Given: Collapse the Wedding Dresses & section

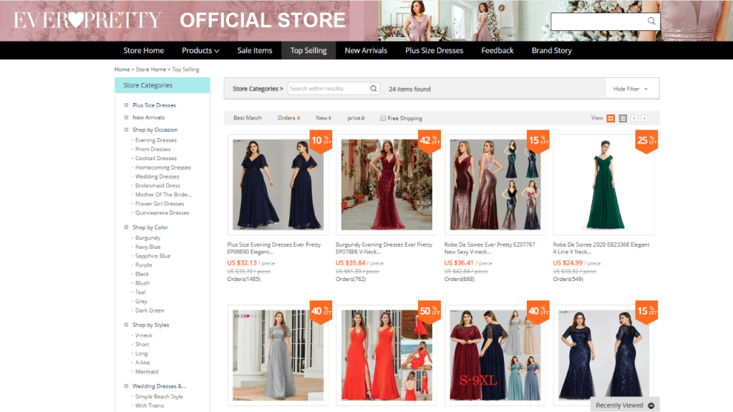Looking at the screenshot, I should coord(126,386).
